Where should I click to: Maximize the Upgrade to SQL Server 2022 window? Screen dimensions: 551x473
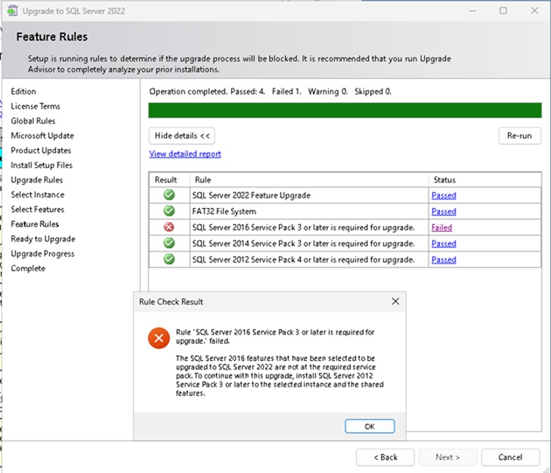503,11
